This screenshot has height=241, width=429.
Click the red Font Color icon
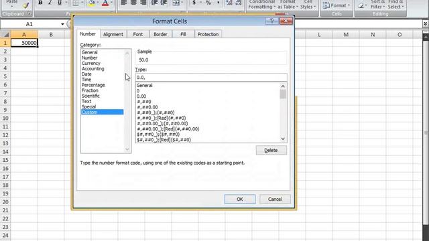[105, 3]
